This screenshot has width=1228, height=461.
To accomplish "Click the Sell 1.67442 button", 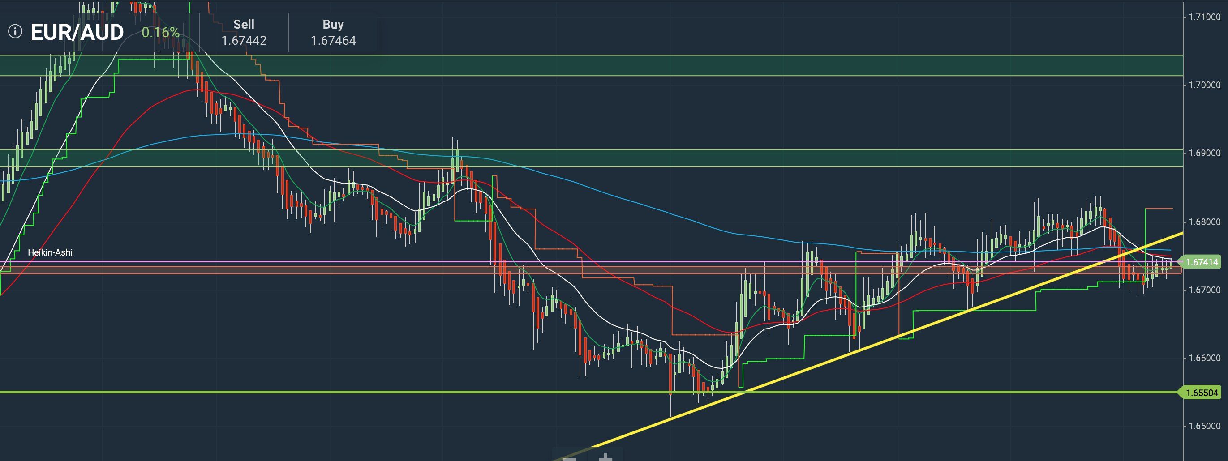I will pyautogui.click(x=244, y=32).
